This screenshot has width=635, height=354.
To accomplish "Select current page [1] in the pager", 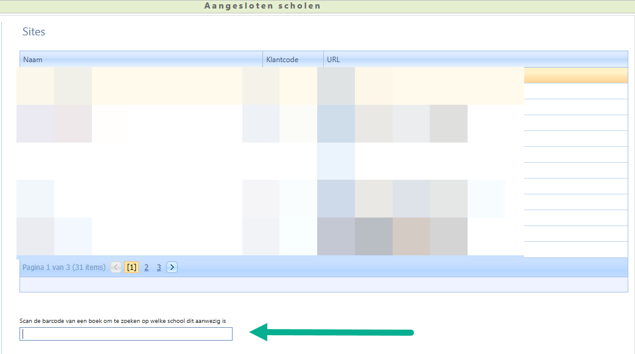I will tap(132, 267).
